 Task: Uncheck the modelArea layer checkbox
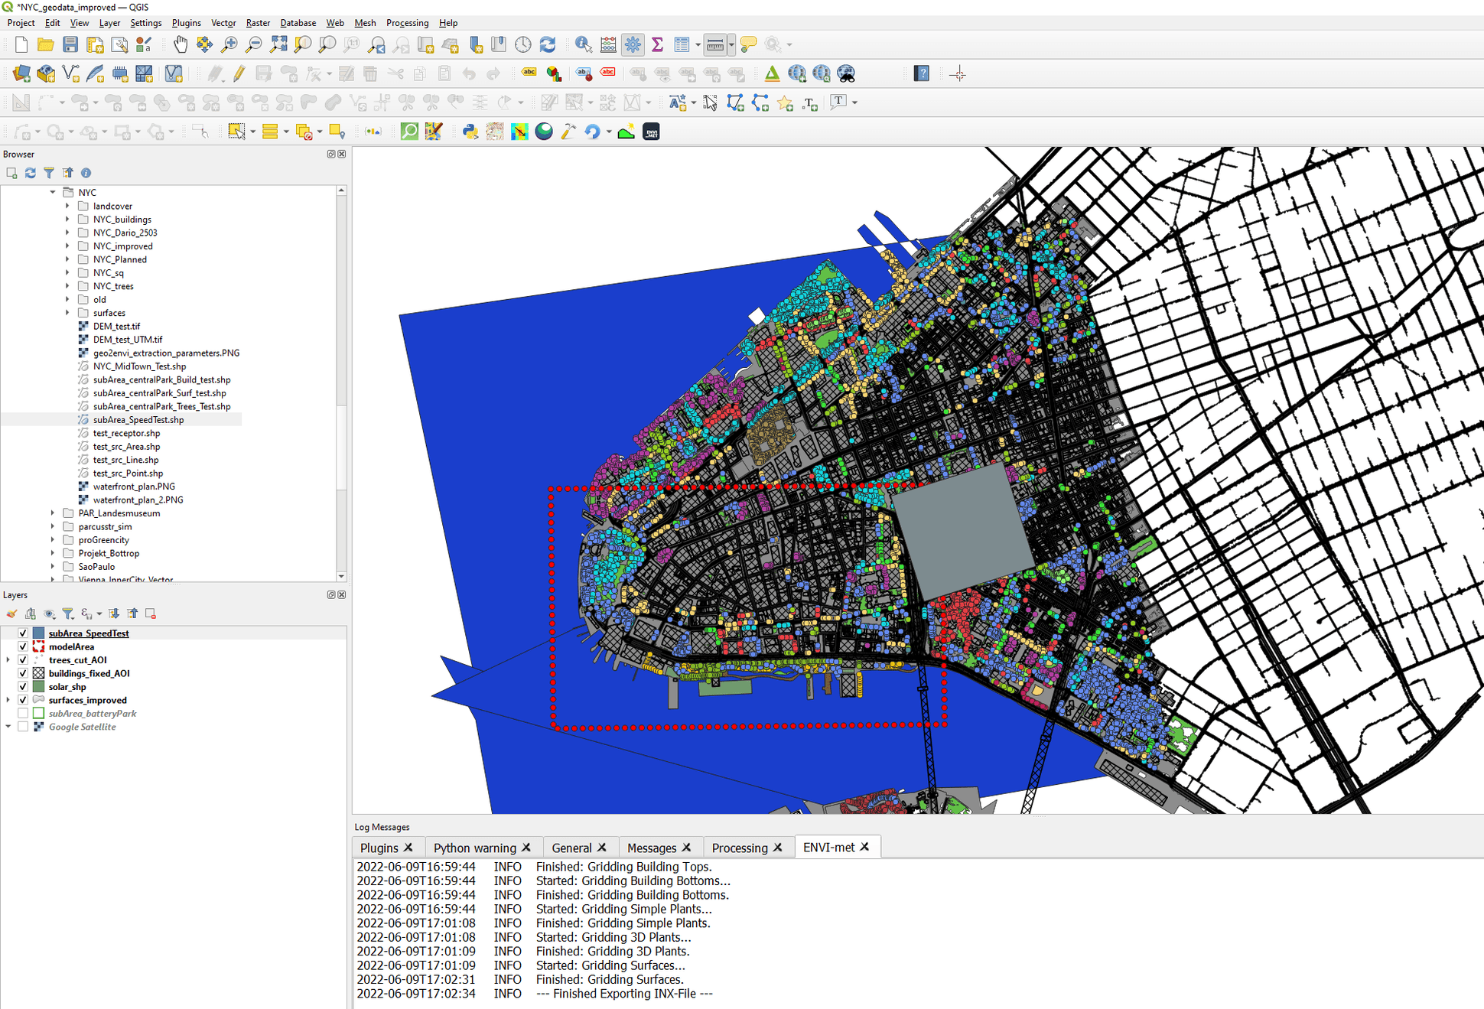(23, 646)
